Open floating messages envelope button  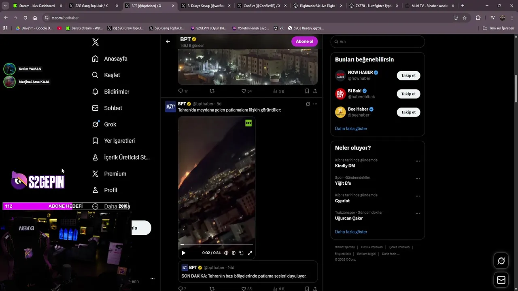(501, 280)
